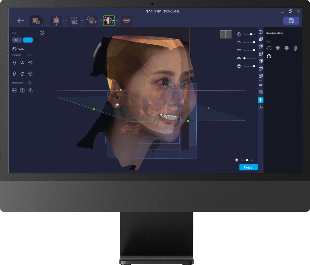The image size is (310, 265).
Task: Rotate 90° with the first single-arrow icon
Action: coord(14,74)
